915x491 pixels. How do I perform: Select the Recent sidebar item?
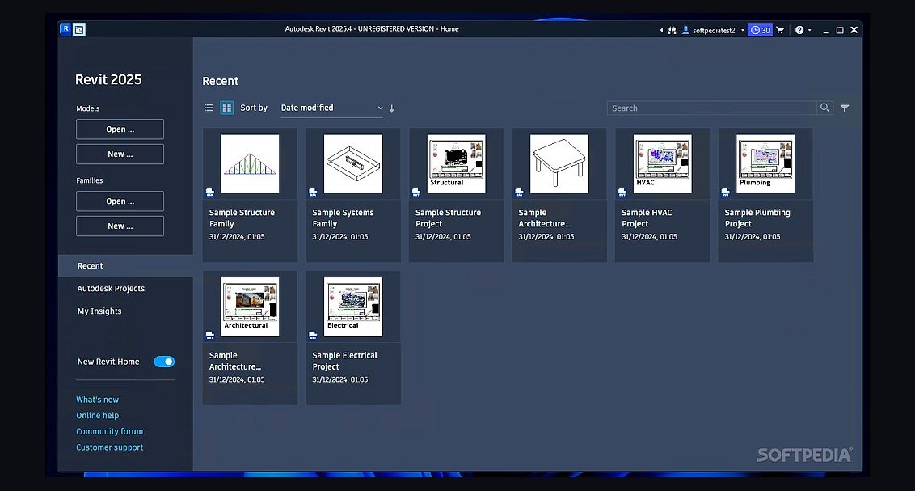(x=125, y=265)
